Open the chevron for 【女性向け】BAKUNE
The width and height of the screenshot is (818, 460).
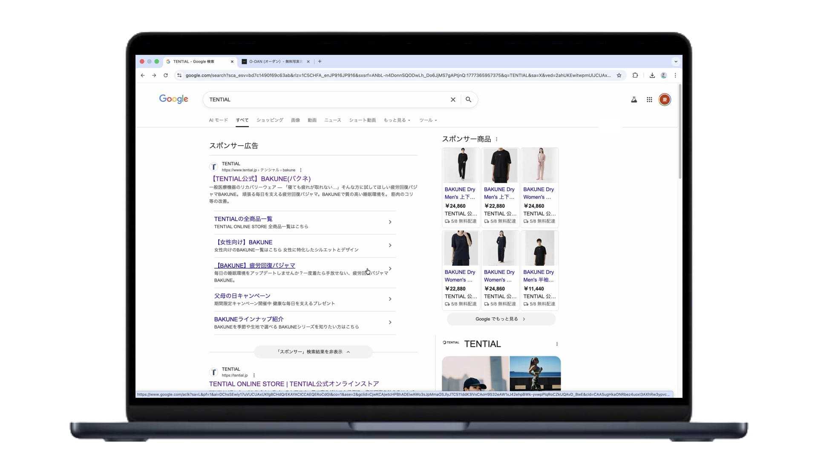(x=390, y=245)
